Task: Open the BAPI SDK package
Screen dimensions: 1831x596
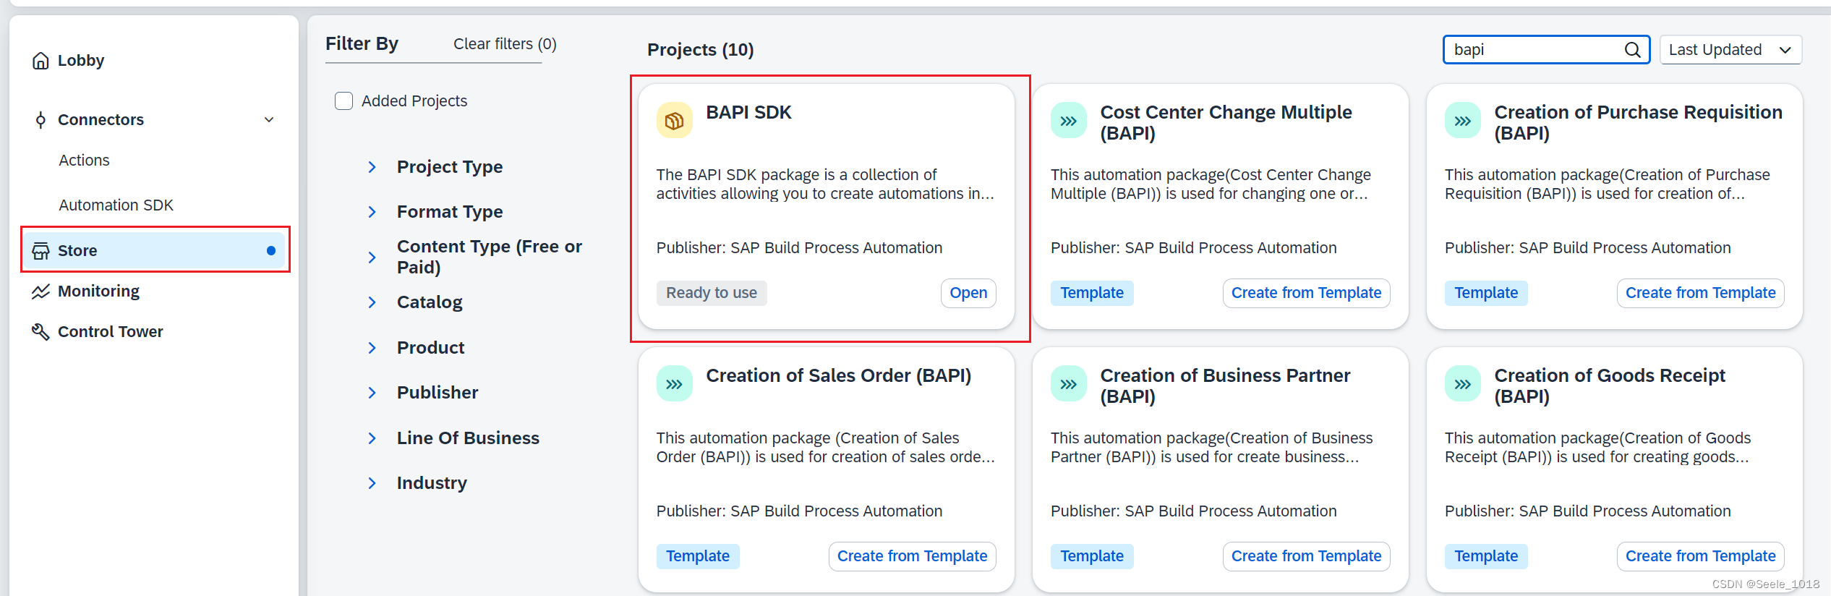Action: (x=968, y=293)
